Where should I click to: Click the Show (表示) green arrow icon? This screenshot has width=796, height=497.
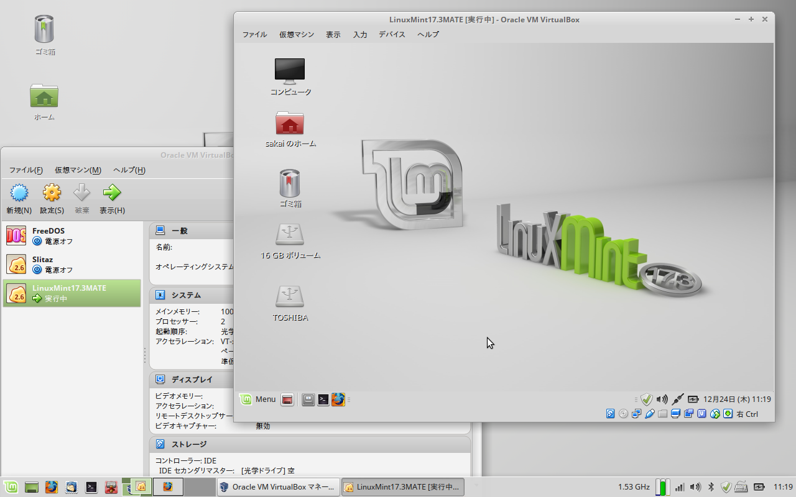coord(112,193)
